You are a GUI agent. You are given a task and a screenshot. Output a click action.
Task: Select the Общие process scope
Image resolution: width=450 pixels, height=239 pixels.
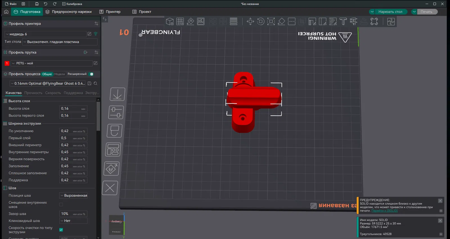point(47,74)
